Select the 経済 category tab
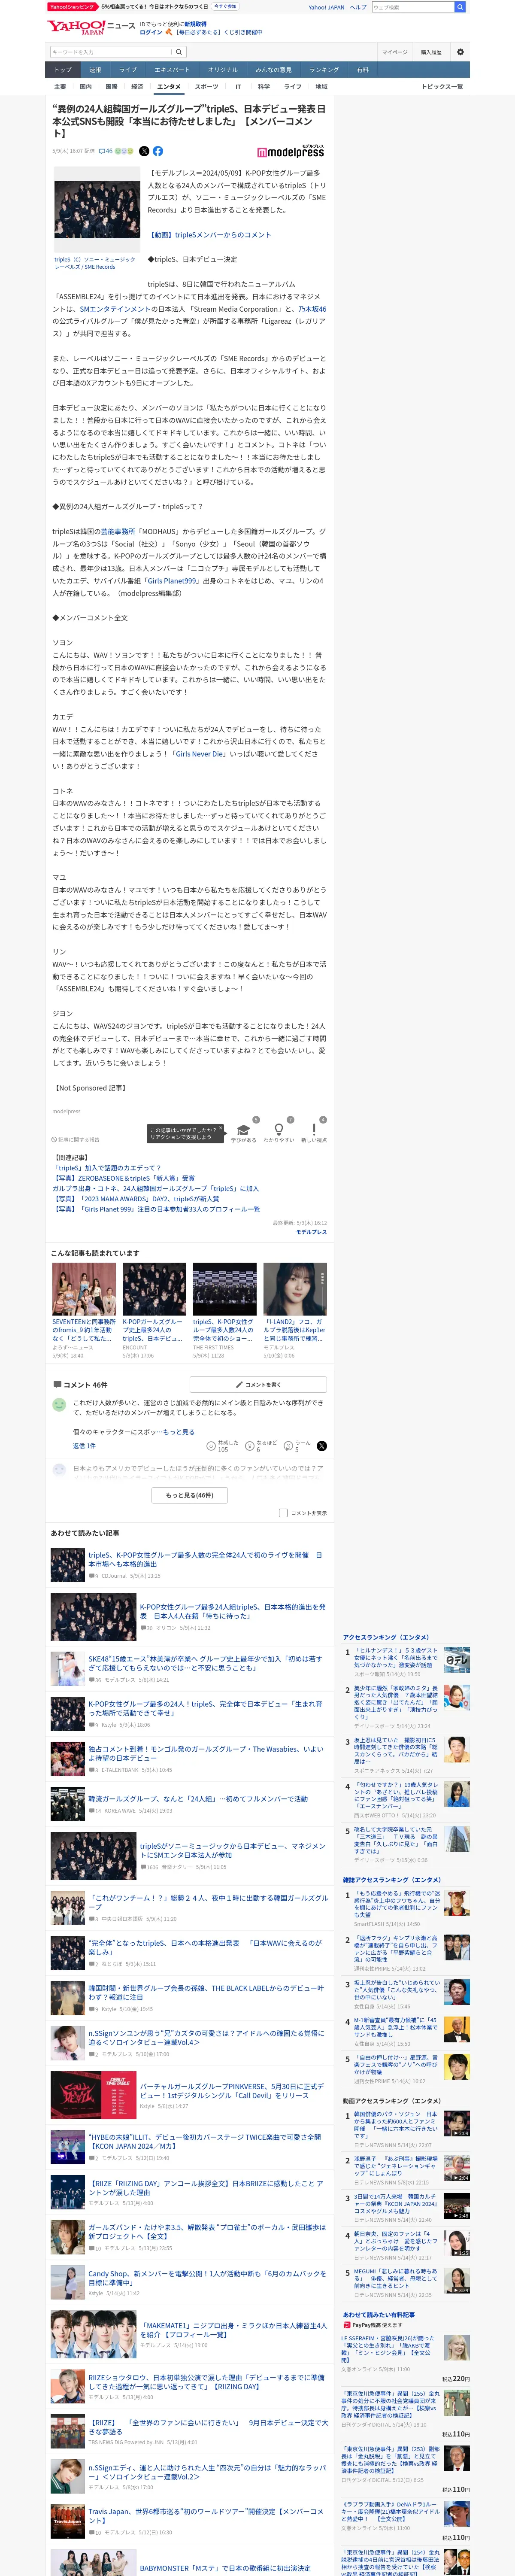 click(x=137, y=87)
